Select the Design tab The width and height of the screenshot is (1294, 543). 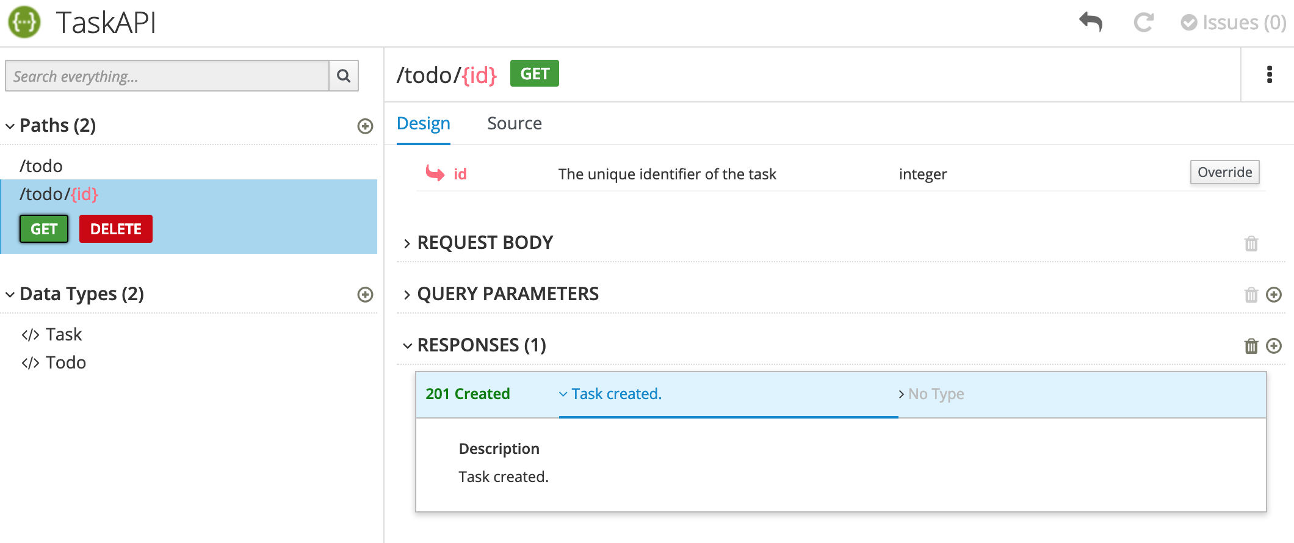click(424, 123)
